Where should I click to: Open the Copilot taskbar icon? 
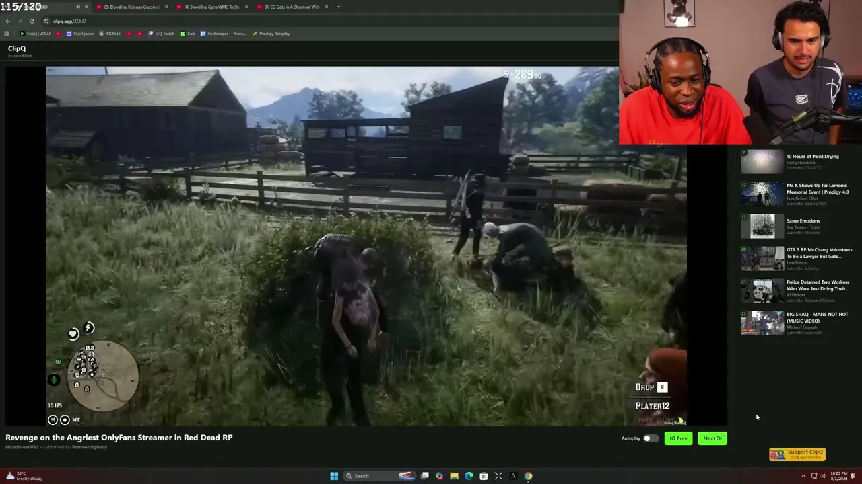439,476
